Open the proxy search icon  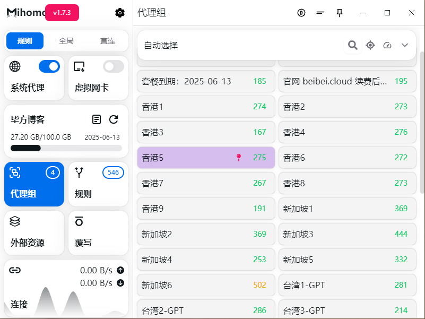(352, 45)
